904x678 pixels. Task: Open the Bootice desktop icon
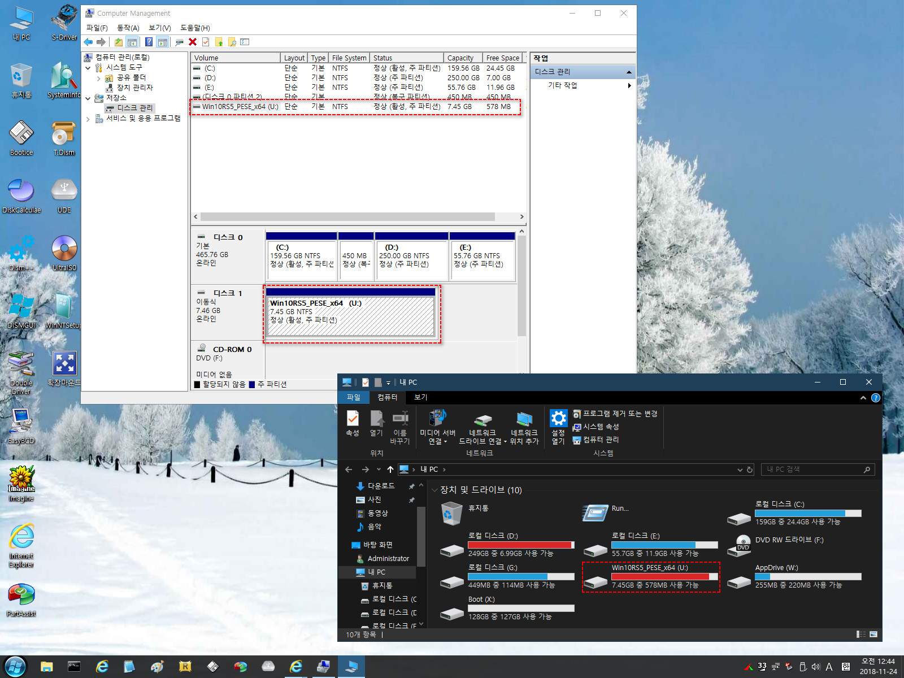click(21, 138)
